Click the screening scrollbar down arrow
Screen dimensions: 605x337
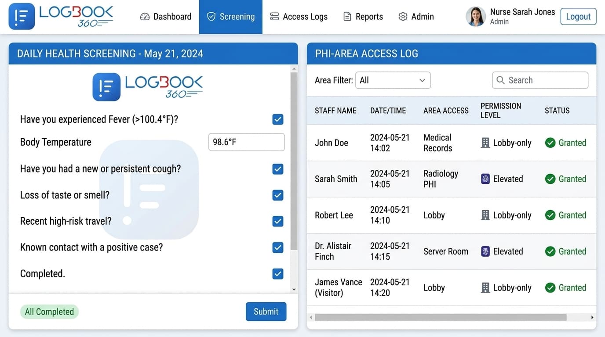pyautogui.click(x=294, y=290)
